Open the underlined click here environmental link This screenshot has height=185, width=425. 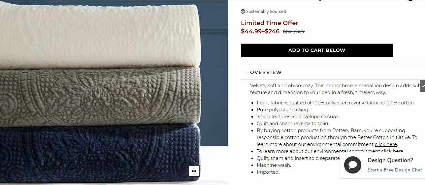(386, 144)
